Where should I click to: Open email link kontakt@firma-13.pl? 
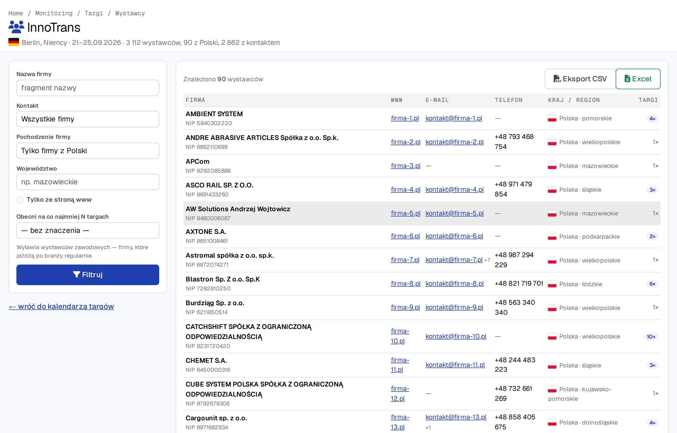coord(456,417)
